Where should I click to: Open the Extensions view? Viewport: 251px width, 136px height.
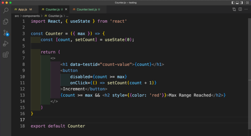pyautogui.click(x=5, y=55)
